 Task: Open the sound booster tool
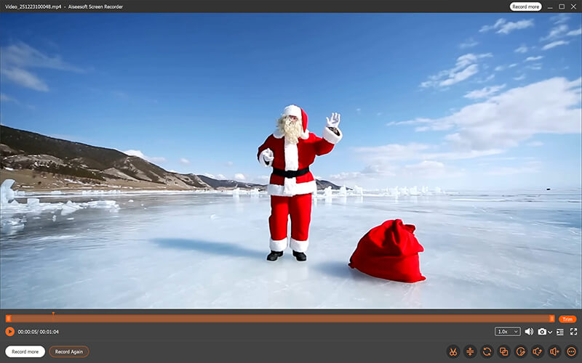point(554,351)
